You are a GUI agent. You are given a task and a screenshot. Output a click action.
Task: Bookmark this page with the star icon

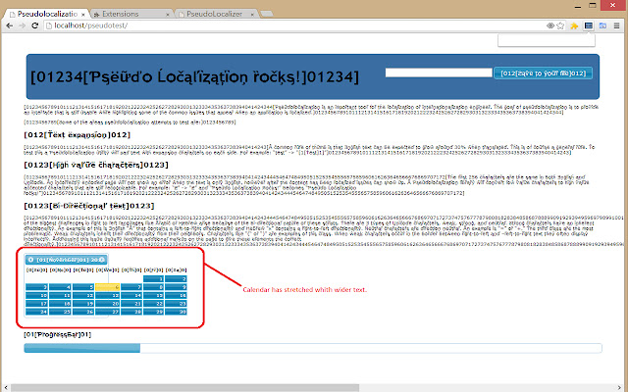[x=560, y=25]
